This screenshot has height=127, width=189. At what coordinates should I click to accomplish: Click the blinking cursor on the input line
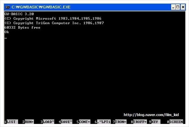6,38
